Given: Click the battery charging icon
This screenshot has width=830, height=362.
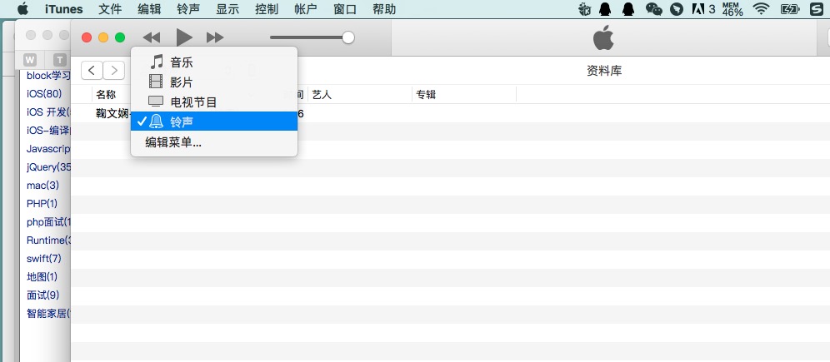Looking at the screenshot, I should pos(790,9).
